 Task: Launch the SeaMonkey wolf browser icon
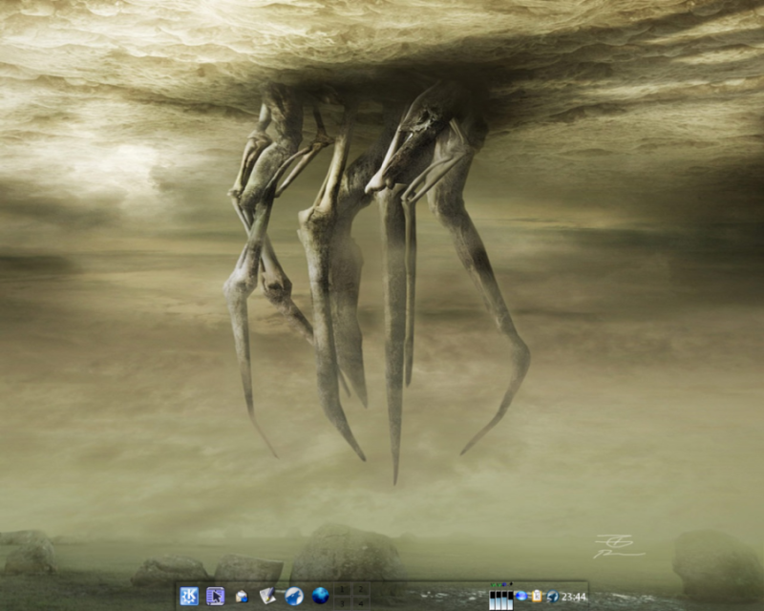tap(294, 596)
